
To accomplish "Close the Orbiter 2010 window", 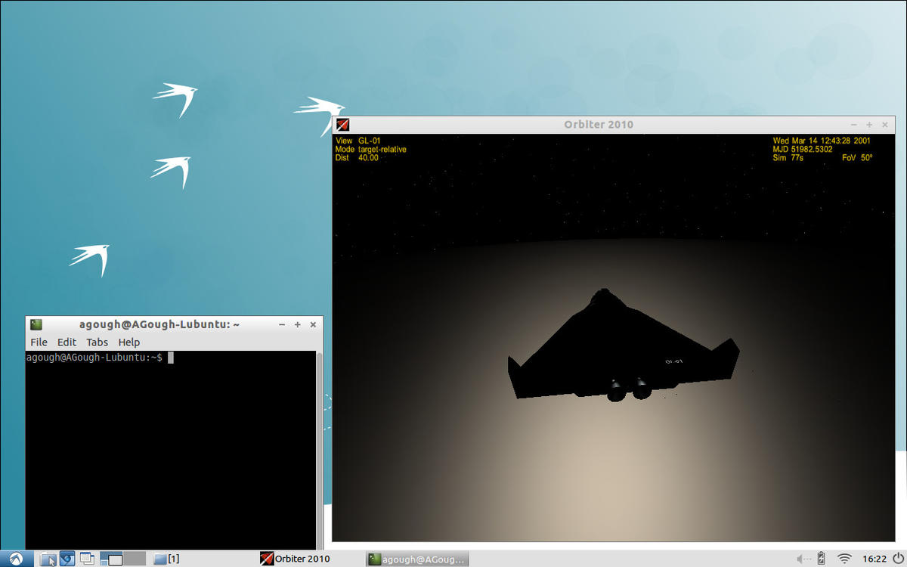I will pyautogui.click(x=886, y=125).
